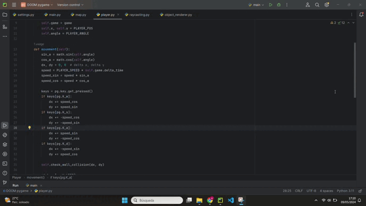Switch to the map.py tab
Screen dimensions: 366x206
(x=79, y=15)
